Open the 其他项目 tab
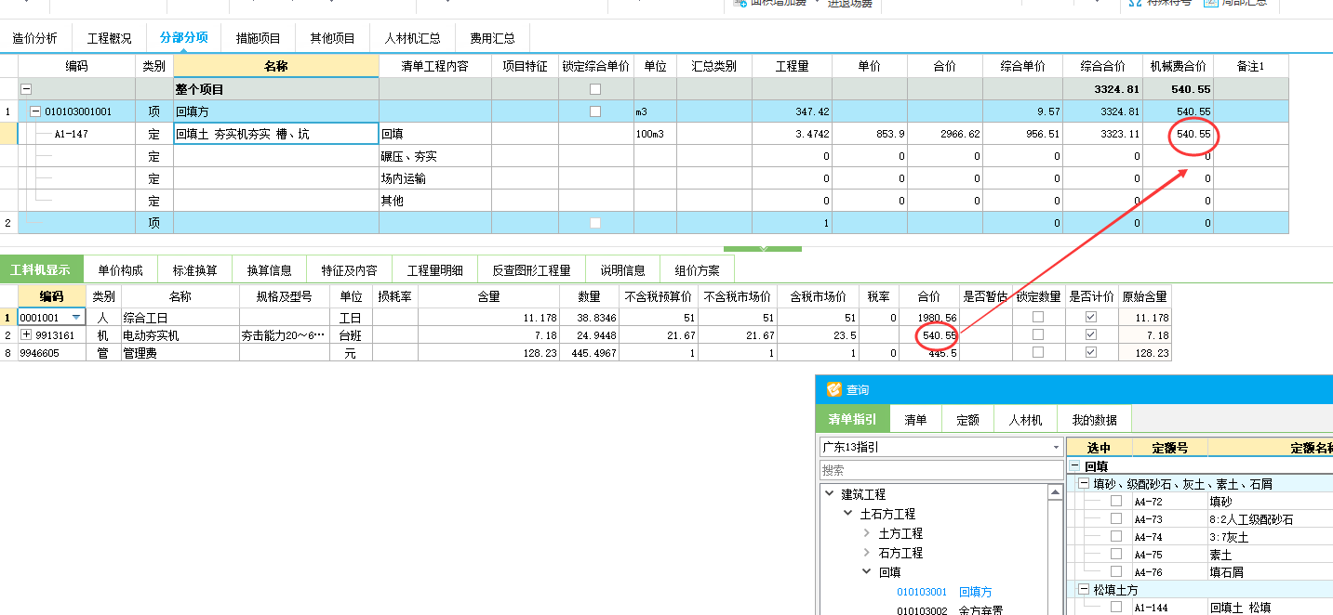This screenshot has width=1333, height=615. (333, 38)
